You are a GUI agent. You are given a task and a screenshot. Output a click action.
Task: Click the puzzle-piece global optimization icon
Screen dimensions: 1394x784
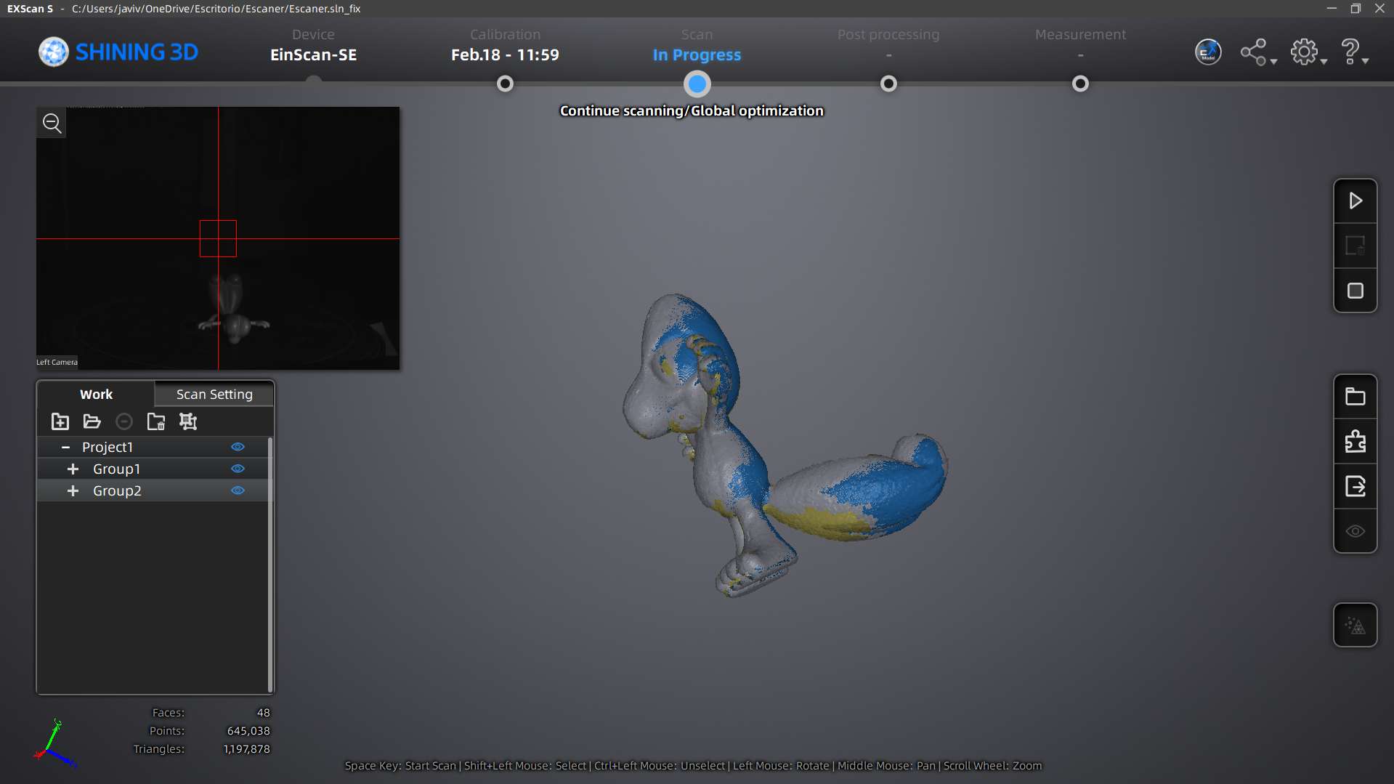click(1355, 442)
